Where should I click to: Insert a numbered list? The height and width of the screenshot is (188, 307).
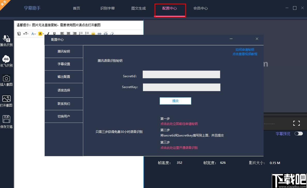pos(81,33)
